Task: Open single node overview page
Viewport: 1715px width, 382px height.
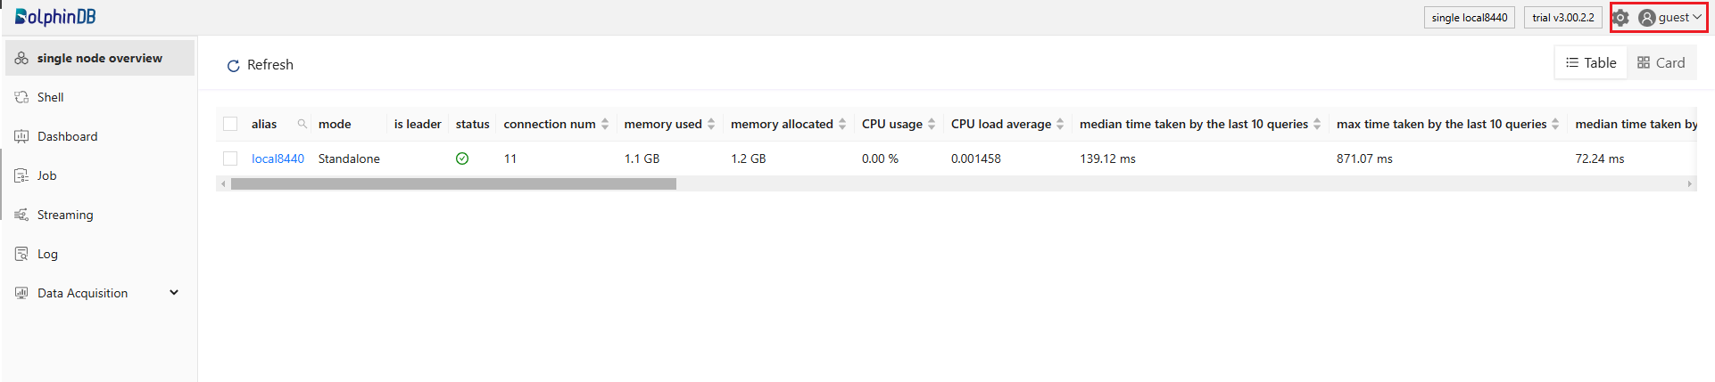Action: [x=99, y=58]
